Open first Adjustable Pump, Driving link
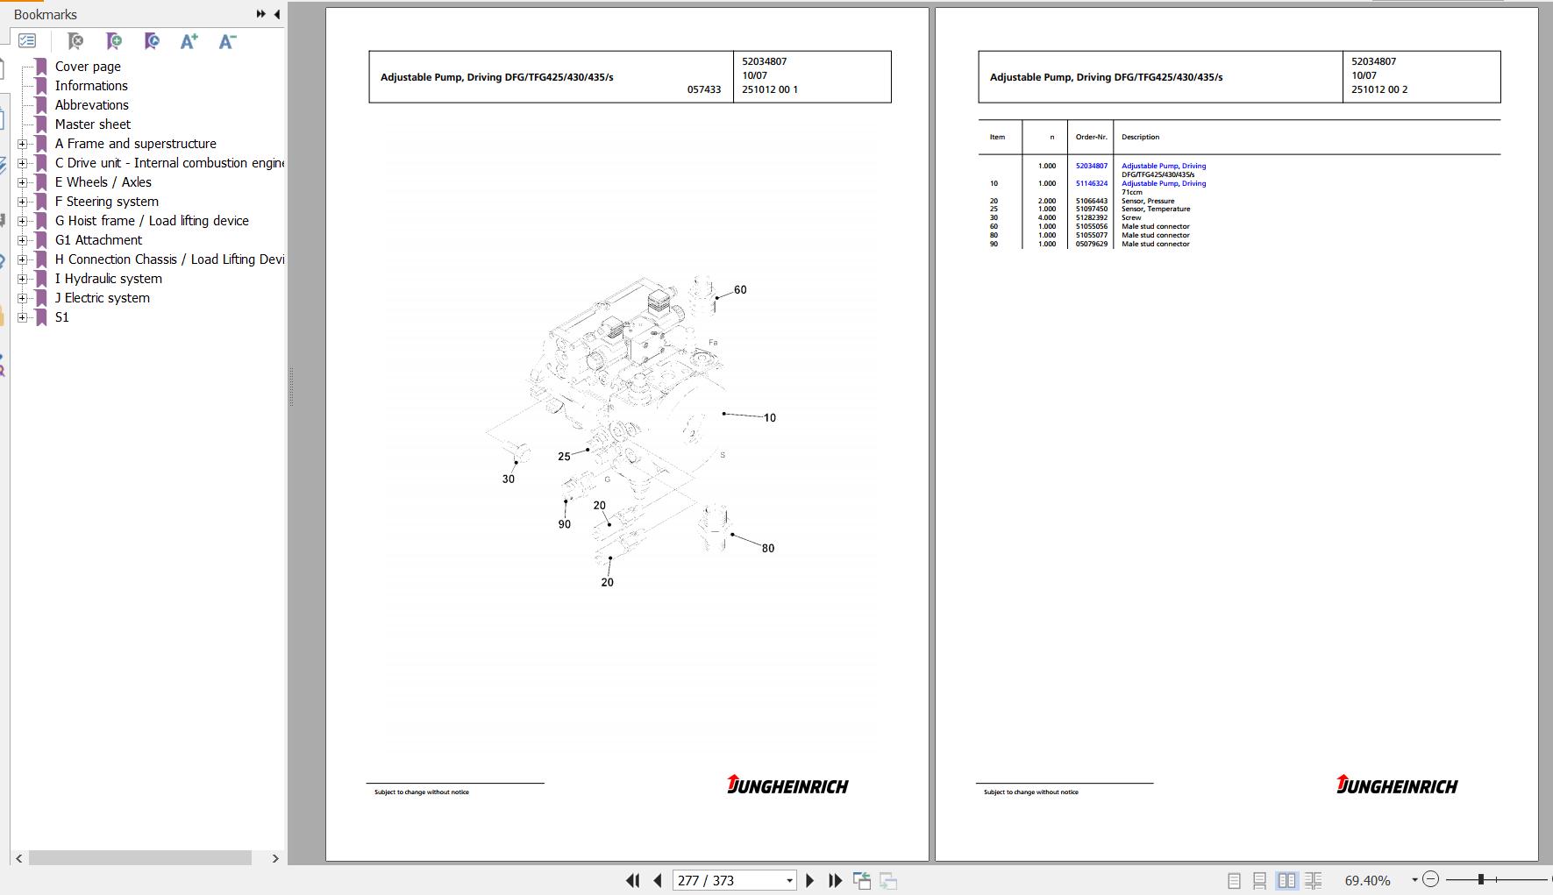This screenshot has height=895, width=1553. pos(1164,166)
